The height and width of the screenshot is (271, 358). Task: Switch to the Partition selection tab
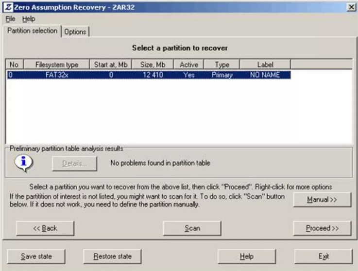(32, 31)
